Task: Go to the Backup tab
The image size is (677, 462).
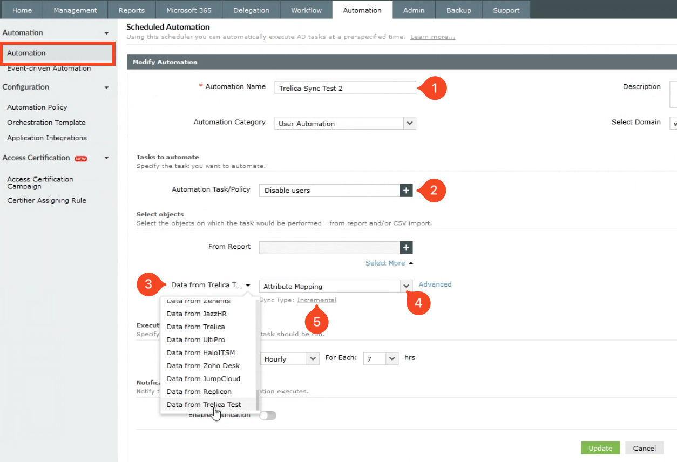Action: point(458,10)
